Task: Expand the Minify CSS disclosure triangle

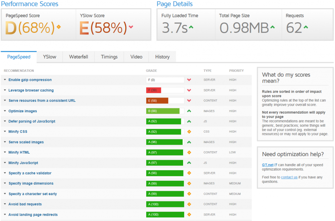Action: (5, 131)
